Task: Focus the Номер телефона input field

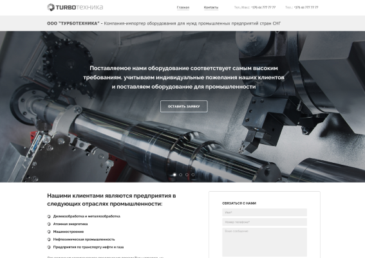Action: click(265, 222)
